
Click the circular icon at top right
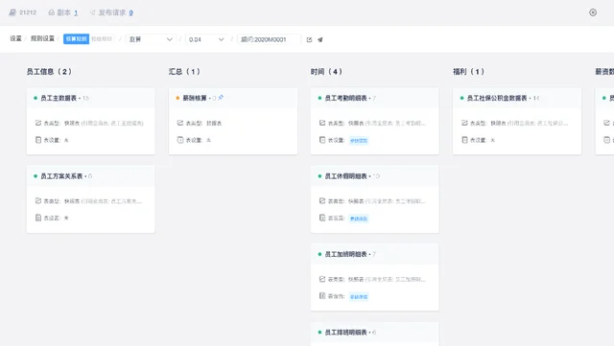(593, 12)
